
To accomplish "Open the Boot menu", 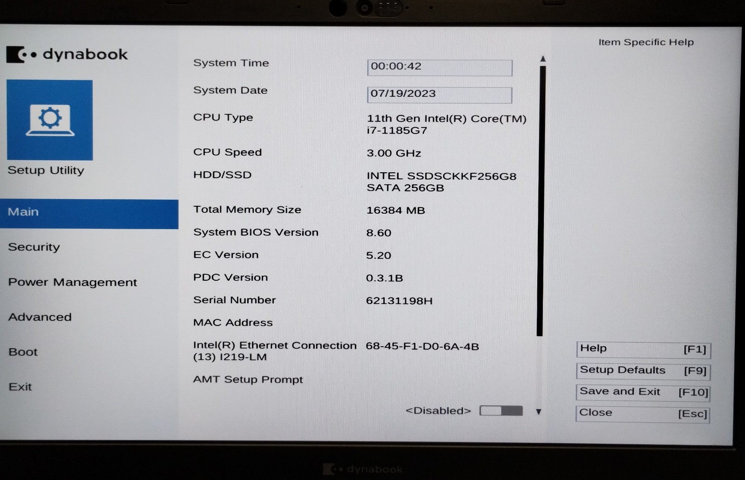I will pos(23,352).
